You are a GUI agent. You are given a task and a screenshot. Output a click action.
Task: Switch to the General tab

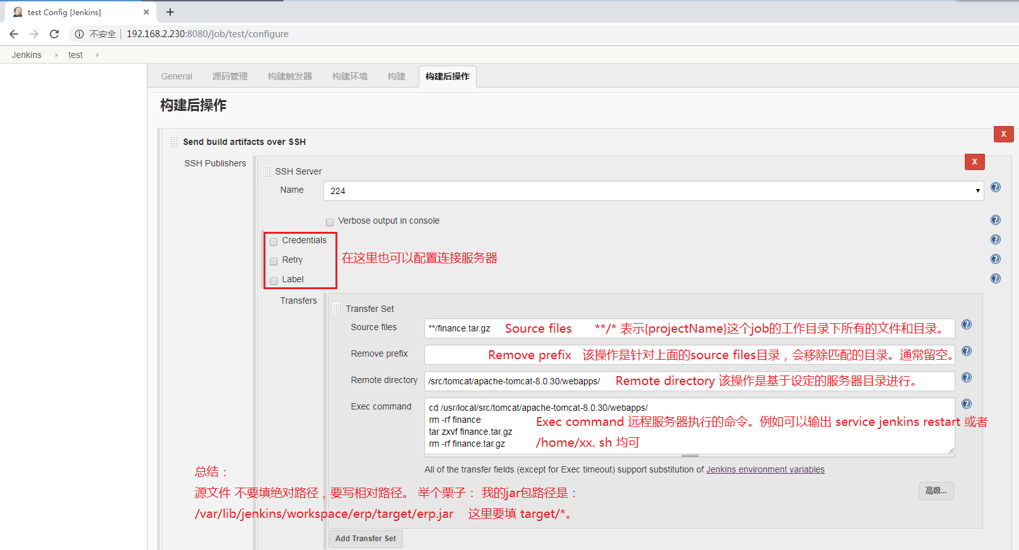[177, 76]
